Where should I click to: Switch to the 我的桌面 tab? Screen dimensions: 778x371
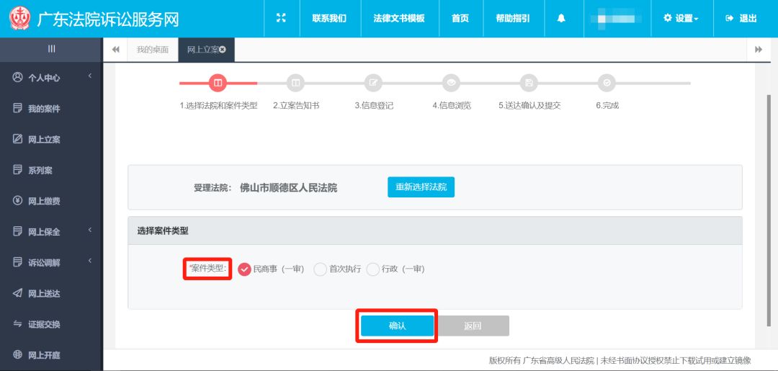[153, 50]
